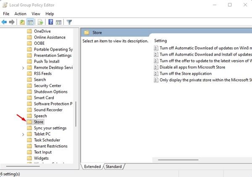This screenshot has height=177, width=252.
Task: Click policy icon for Disable all apps setting
Action: (x=156, y=67)
